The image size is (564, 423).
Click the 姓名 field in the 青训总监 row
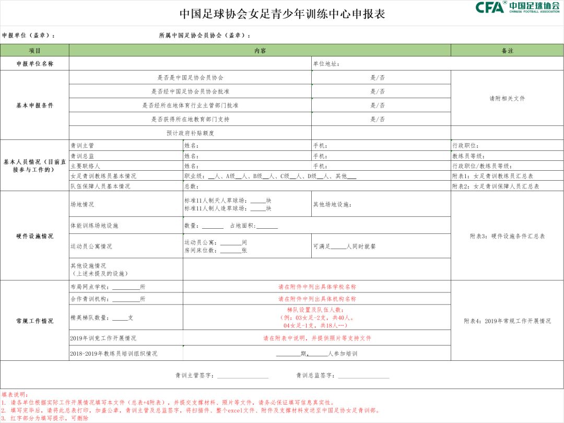click(x=248, y=156)
